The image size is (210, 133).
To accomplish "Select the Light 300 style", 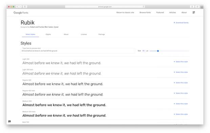I will [181, 62].
